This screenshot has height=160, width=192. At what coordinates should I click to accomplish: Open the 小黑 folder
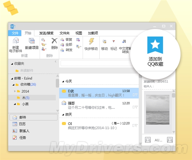click(23, 104)
